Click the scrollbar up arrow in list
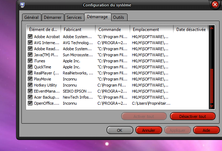Screen dimensions: 222x151 212,28
